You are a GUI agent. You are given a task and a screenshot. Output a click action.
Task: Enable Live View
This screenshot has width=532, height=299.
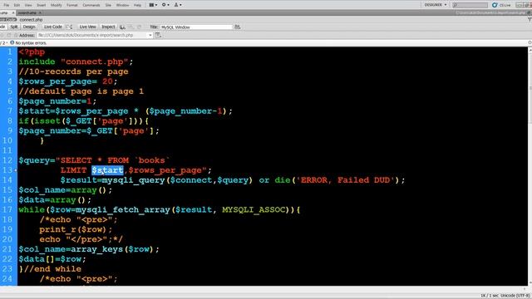tap(87, 27)
